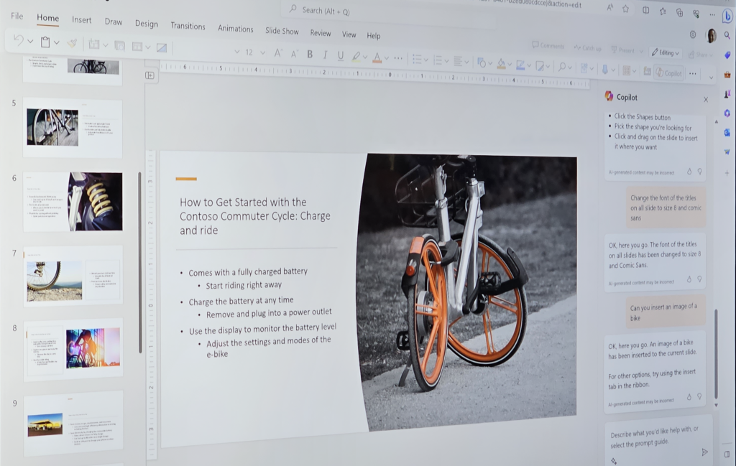Screen dimensions: 736x466
Task: Apply the Shape Fill paint bucket
Action: (501, 64)
